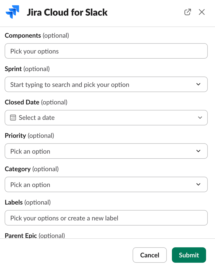Image resolution: width=215 pixels, height=270 pixels.
Task: Close the Jira Cloud dialog
Action: 202,12
